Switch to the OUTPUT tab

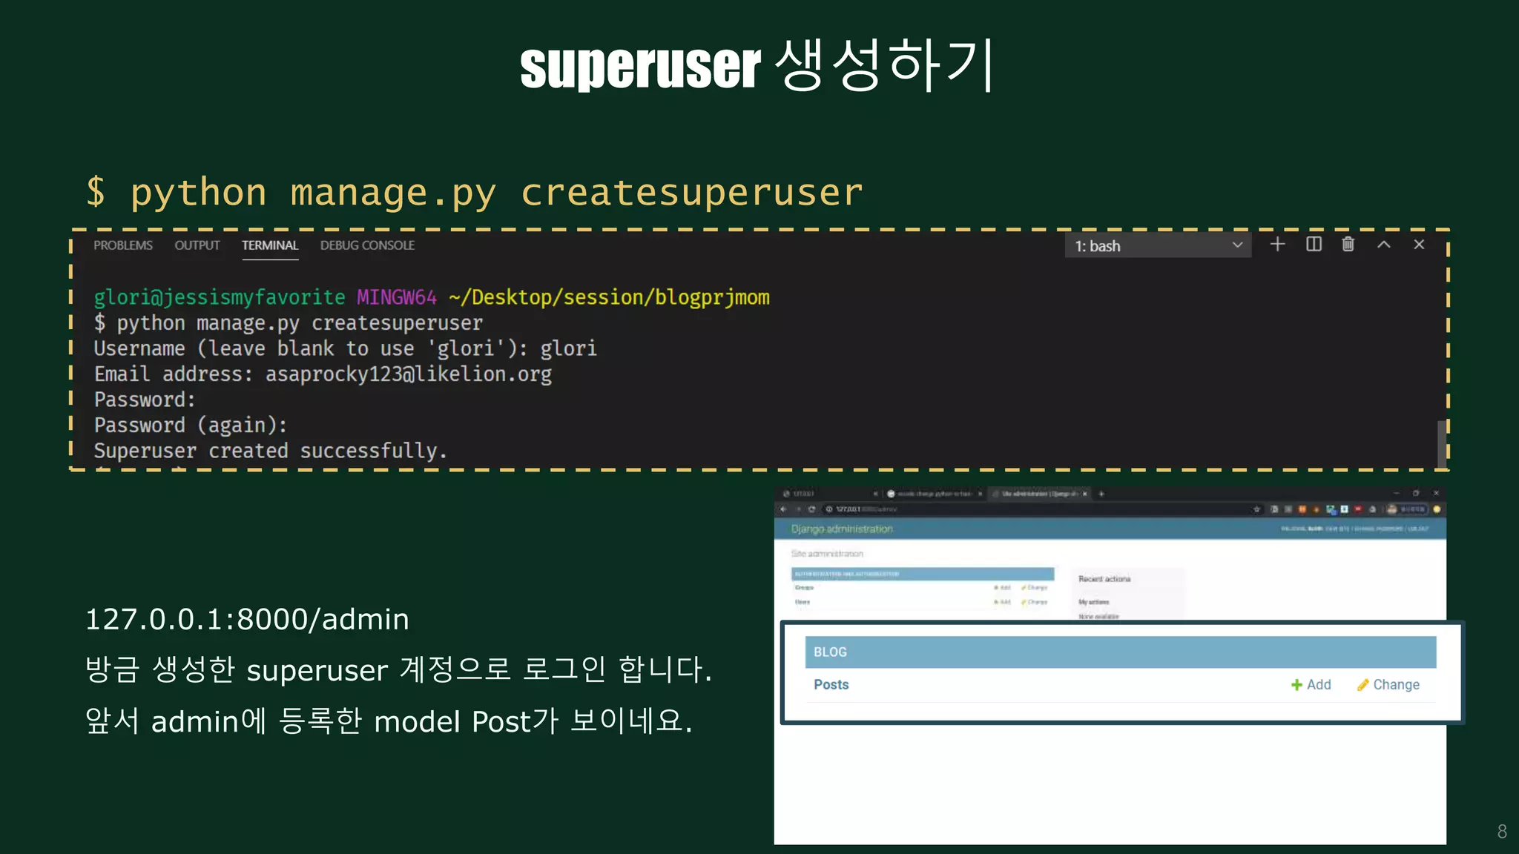pos(197,245)
